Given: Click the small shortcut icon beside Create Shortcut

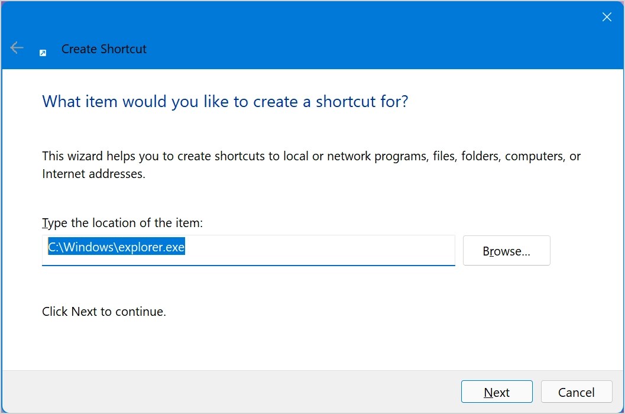Looking at the screenshot, I should (x=42, y=53).
